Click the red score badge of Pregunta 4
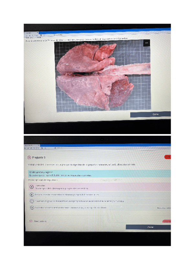The width and height of the screenshot is (194, 274). (167, 221)
